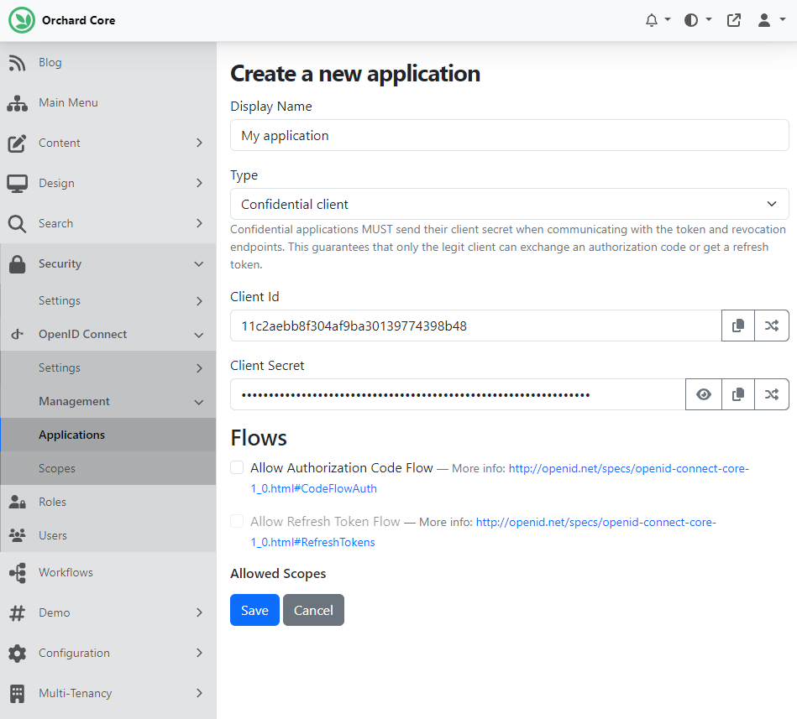797x719 pixels.
Task: Click the Orchard Core brand text
Action: (79, 20)
